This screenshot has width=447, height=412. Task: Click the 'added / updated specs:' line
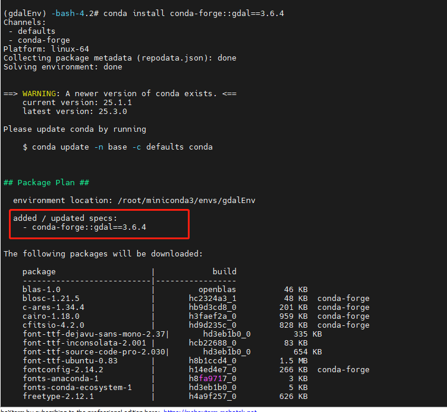(65, 218)
